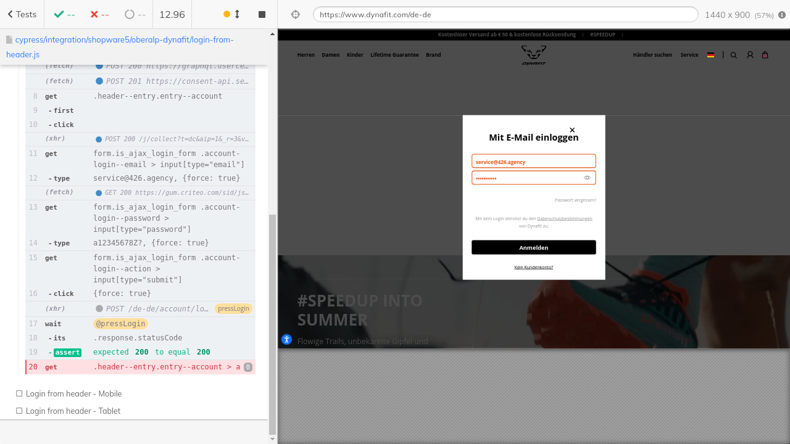The height and width of the screenshot is (444, 790).
Task: Stop the running Cypress test
Action: [262, 14]
